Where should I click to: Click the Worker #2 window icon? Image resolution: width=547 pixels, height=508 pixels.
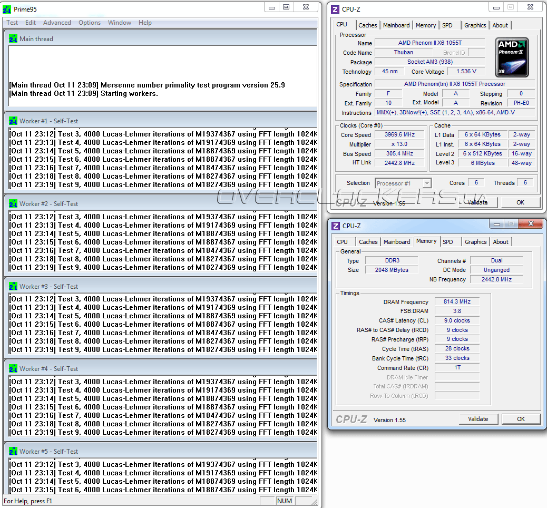13,204
